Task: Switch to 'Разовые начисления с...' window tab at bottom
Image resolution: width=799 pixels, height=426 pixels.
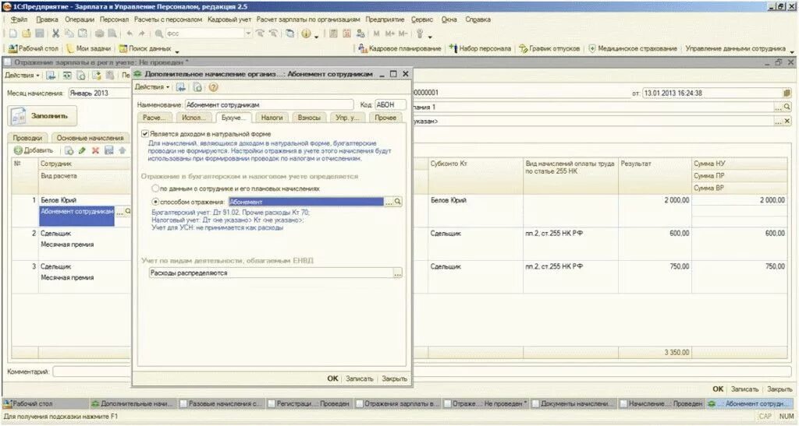Action: tap(221, 403)
